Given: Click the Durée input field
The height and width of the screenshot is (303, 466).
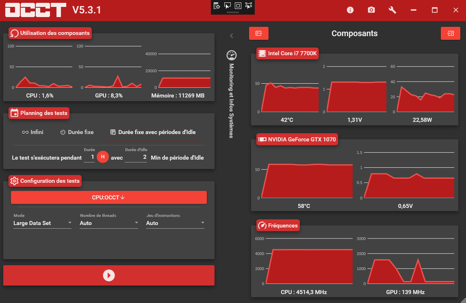Looking at the screenshot, I should pyautogui.click(x=89, y=157).
